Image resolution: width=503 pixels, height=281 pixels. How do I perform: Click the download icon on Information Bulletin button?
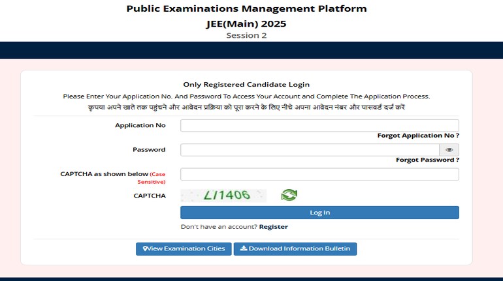[x=243, y=248]
